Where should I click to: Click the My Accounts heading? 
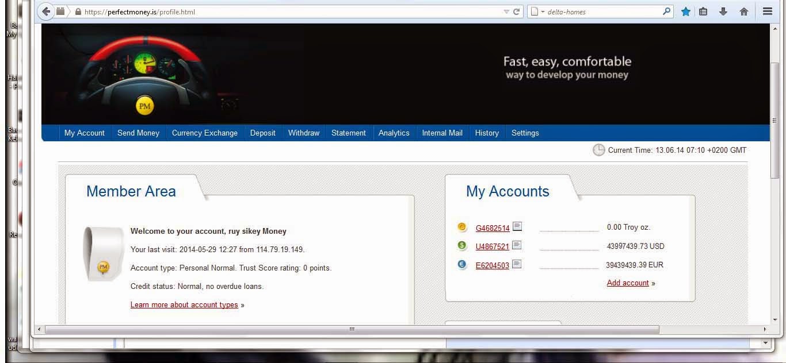[508, 191]
